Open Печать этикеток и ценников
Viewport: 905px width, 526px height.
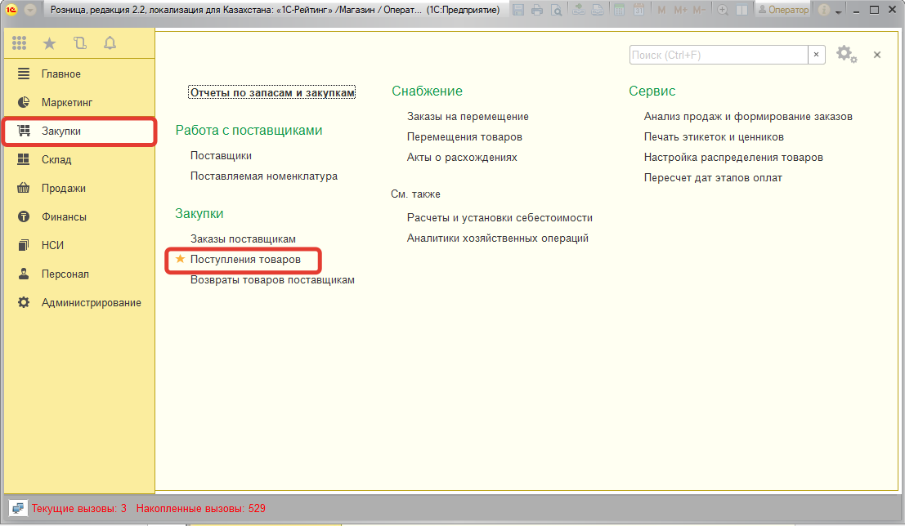pyautogui.click(x=714, y=137)
